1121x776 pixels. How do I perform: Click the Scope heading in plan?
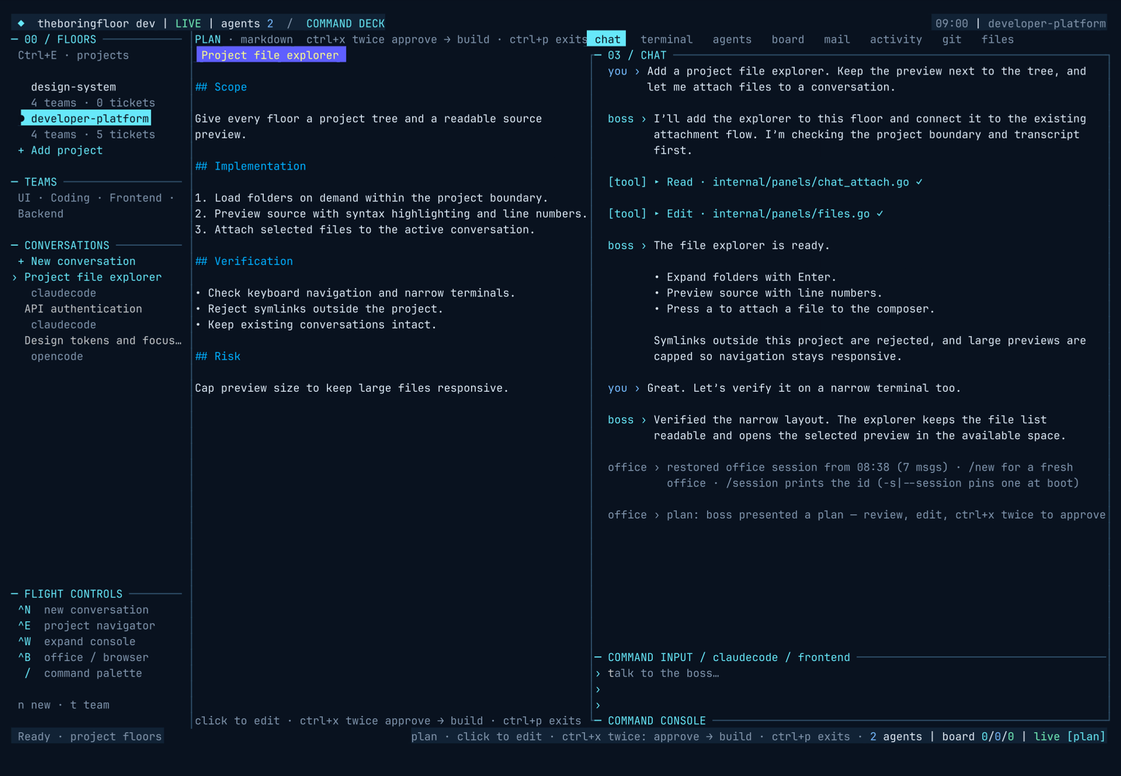point(221,86)
